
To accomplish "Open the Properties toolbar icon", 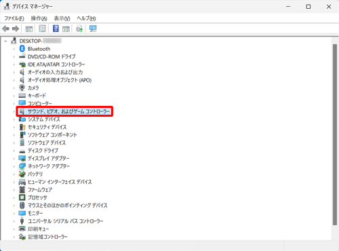I will (x=42, y=28).
